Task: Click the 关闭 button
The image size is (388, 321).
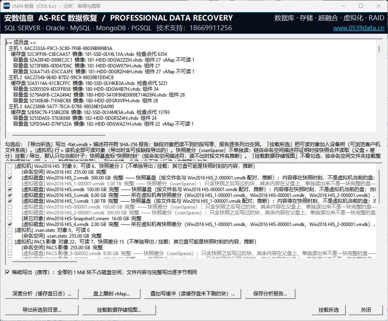Action: pos(366,310)
